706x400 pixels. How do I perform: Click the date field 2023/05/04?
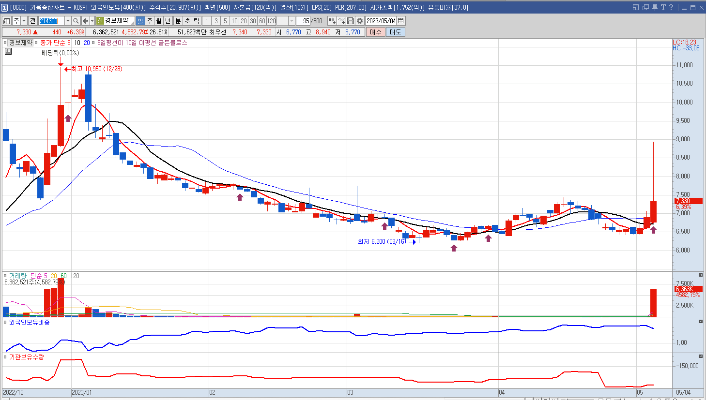(x=381, y=21)
